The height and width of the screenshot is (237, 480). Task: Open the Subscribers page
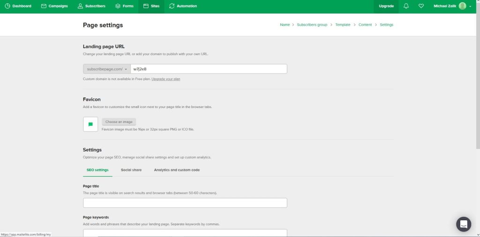[91, 6]
